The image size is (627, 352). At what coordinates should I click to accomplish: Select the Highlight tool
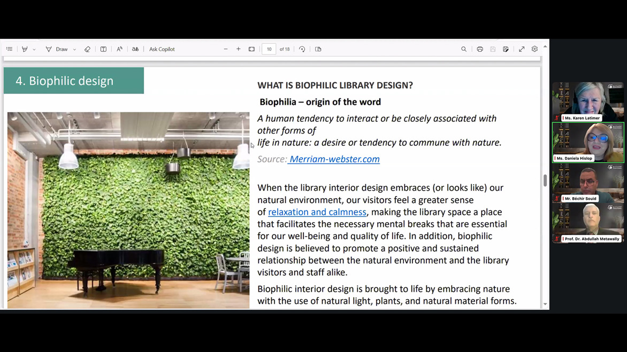pos(25,49)
